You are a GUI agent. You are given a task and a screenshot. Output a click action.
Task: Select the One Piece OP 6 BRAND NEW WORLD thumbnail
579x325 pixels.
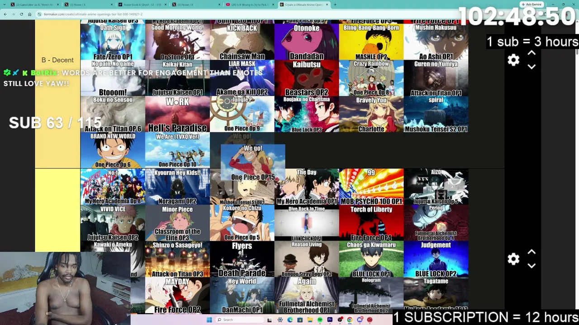[113, 150]
